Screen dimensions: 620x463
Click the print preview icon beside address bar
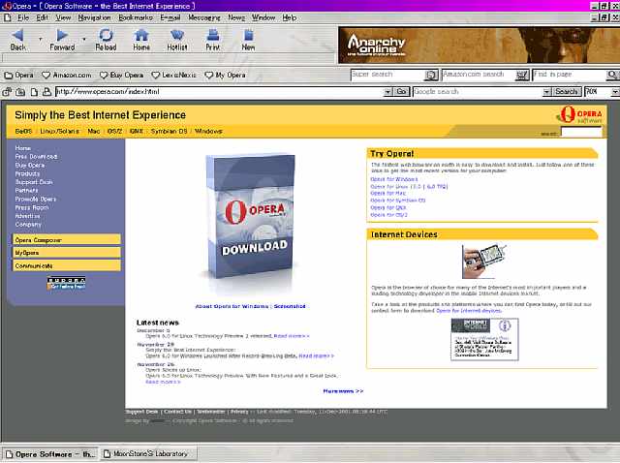(x=47, y=92)
